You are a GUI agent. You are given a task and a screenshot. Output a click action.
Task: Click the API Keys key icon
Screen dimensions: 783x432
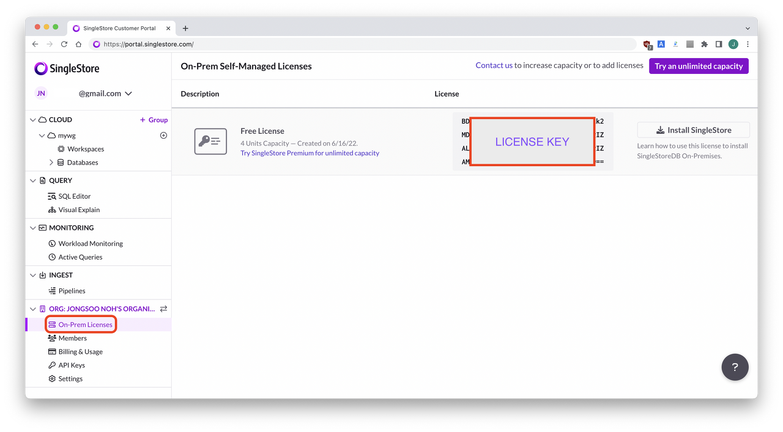[x=52, y=365]
